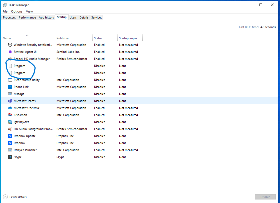Switch to the App history tab
This screenshot has width=280, height=203.
(x=46, y=18)
